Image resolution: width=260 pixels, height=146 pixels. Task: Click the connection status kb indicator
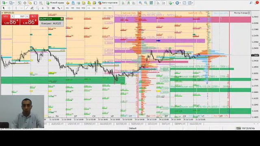(x=245, y=128)
